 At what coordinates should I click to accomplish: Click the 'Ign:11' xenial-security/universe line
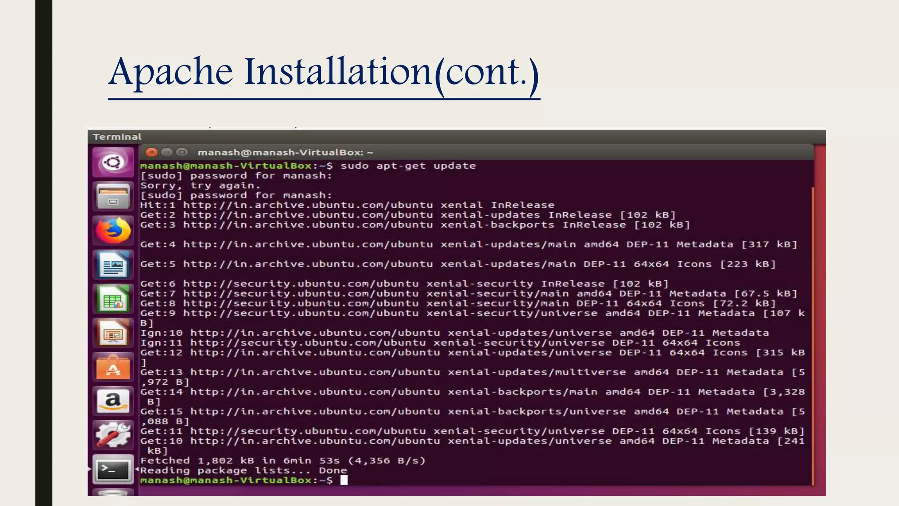pos(440,343)
